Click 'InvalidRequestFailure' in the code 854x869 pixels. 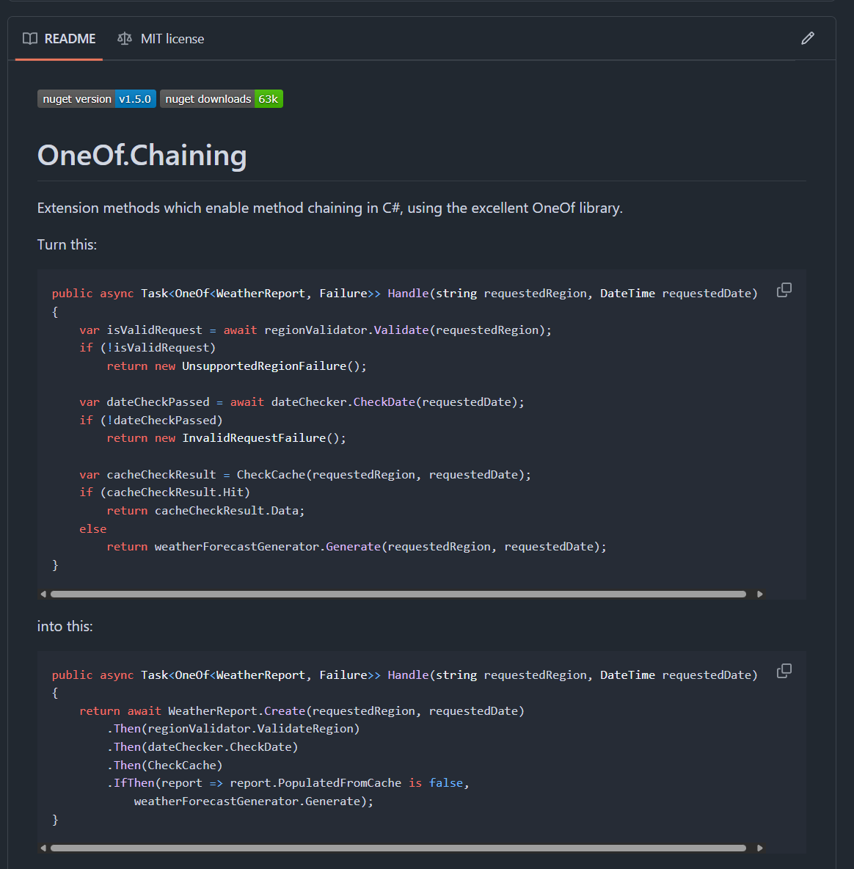tap(254, 438)
